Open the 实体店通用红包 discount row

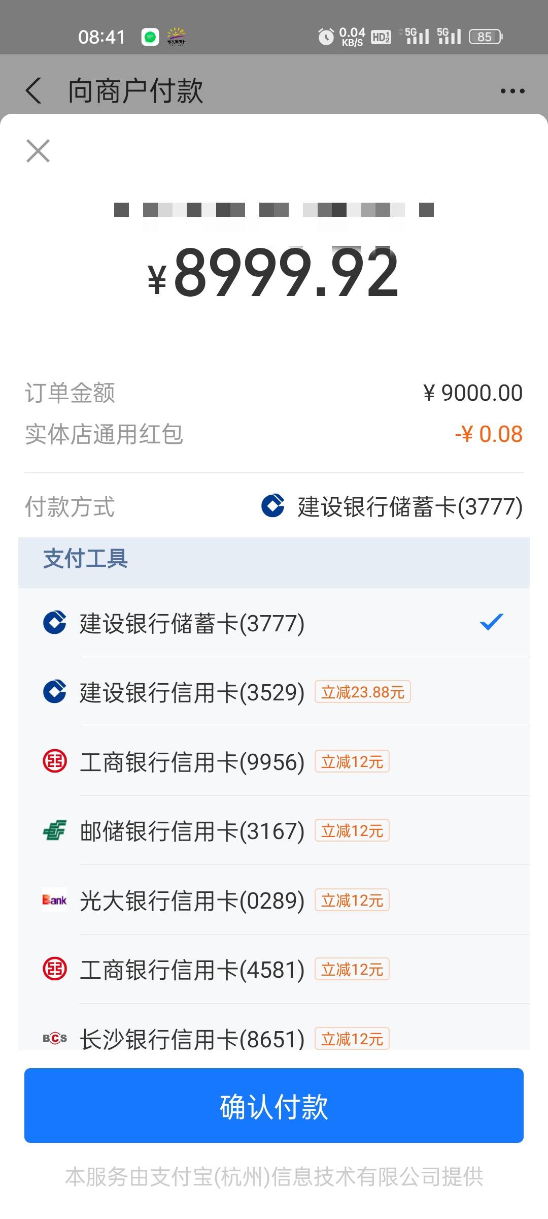(274, 434)
